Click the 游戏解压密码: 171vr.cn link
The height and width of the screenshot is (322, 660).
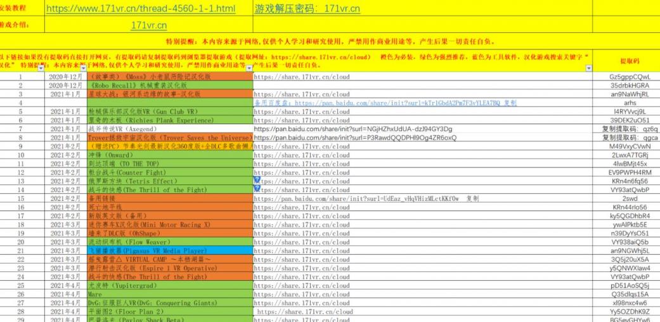click(307, 9)
